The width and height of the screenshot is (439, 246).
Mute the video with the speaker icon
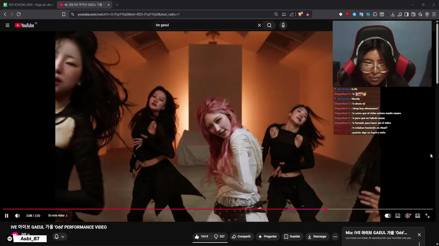tap(17, 216)
